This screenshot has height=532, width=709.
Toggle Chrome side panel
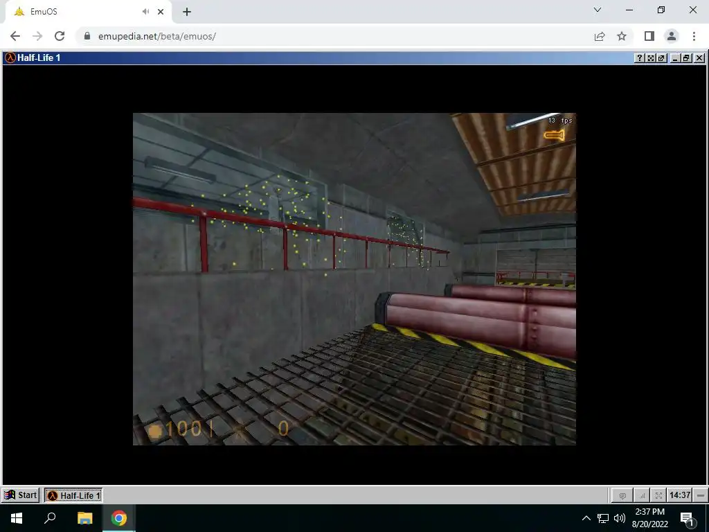click(x=649, y=36)
